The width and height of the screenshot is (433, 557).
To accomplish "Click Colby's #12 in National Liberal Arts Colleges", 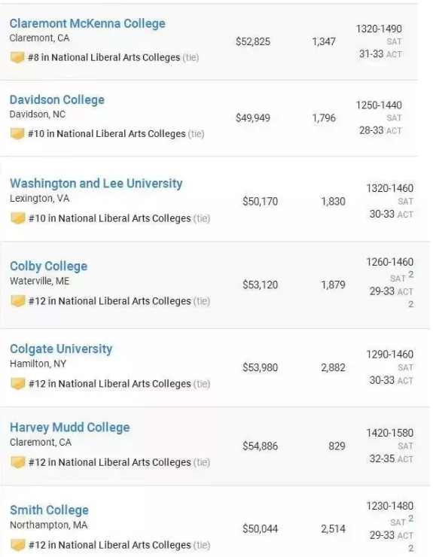I will click(110, 301).
